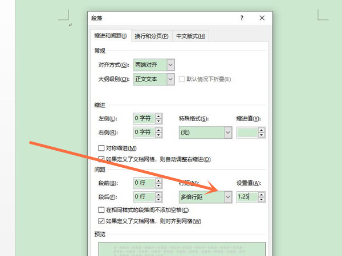The height and width of the screenshot is (256, 342).
Task: Open the 行距 line spacing dropdown
Action: pos(227,197)
